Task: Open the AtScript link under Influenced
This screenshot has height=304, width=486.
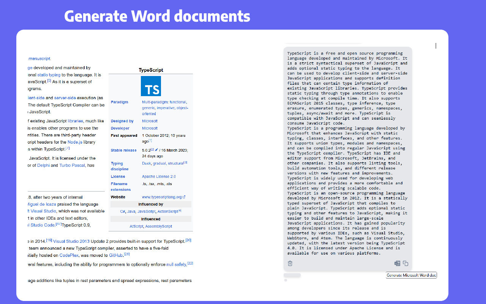Action: pos(136,226)
